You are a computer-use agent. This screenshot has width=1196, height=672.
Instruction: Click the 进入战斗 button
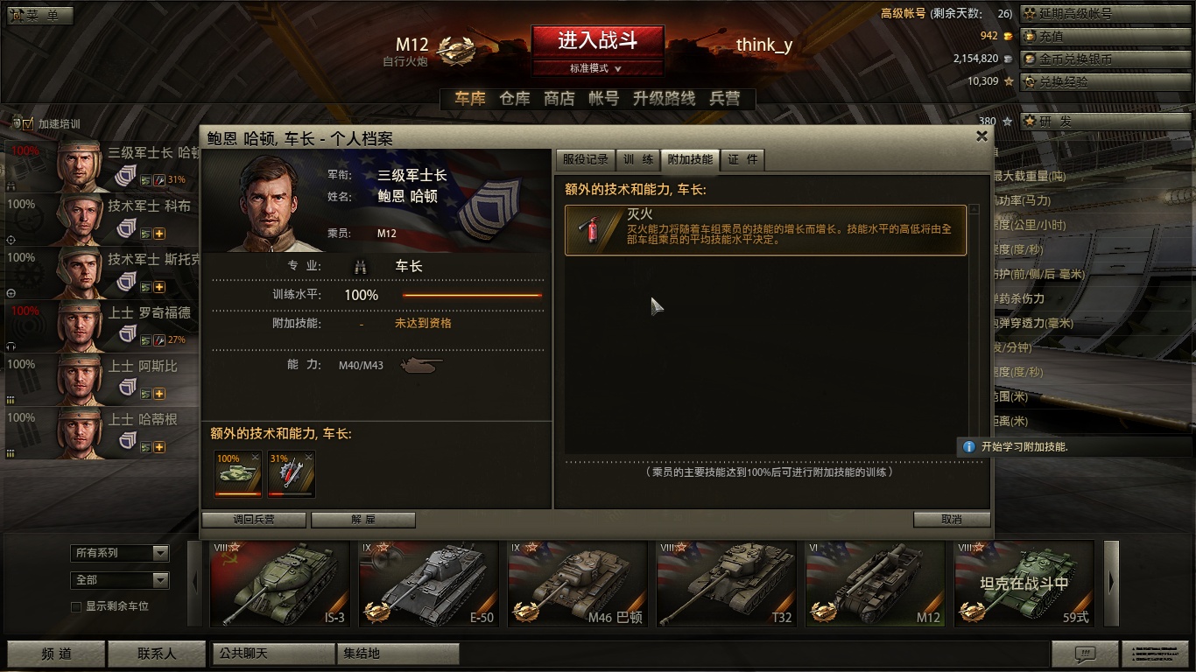pos(597,41)
